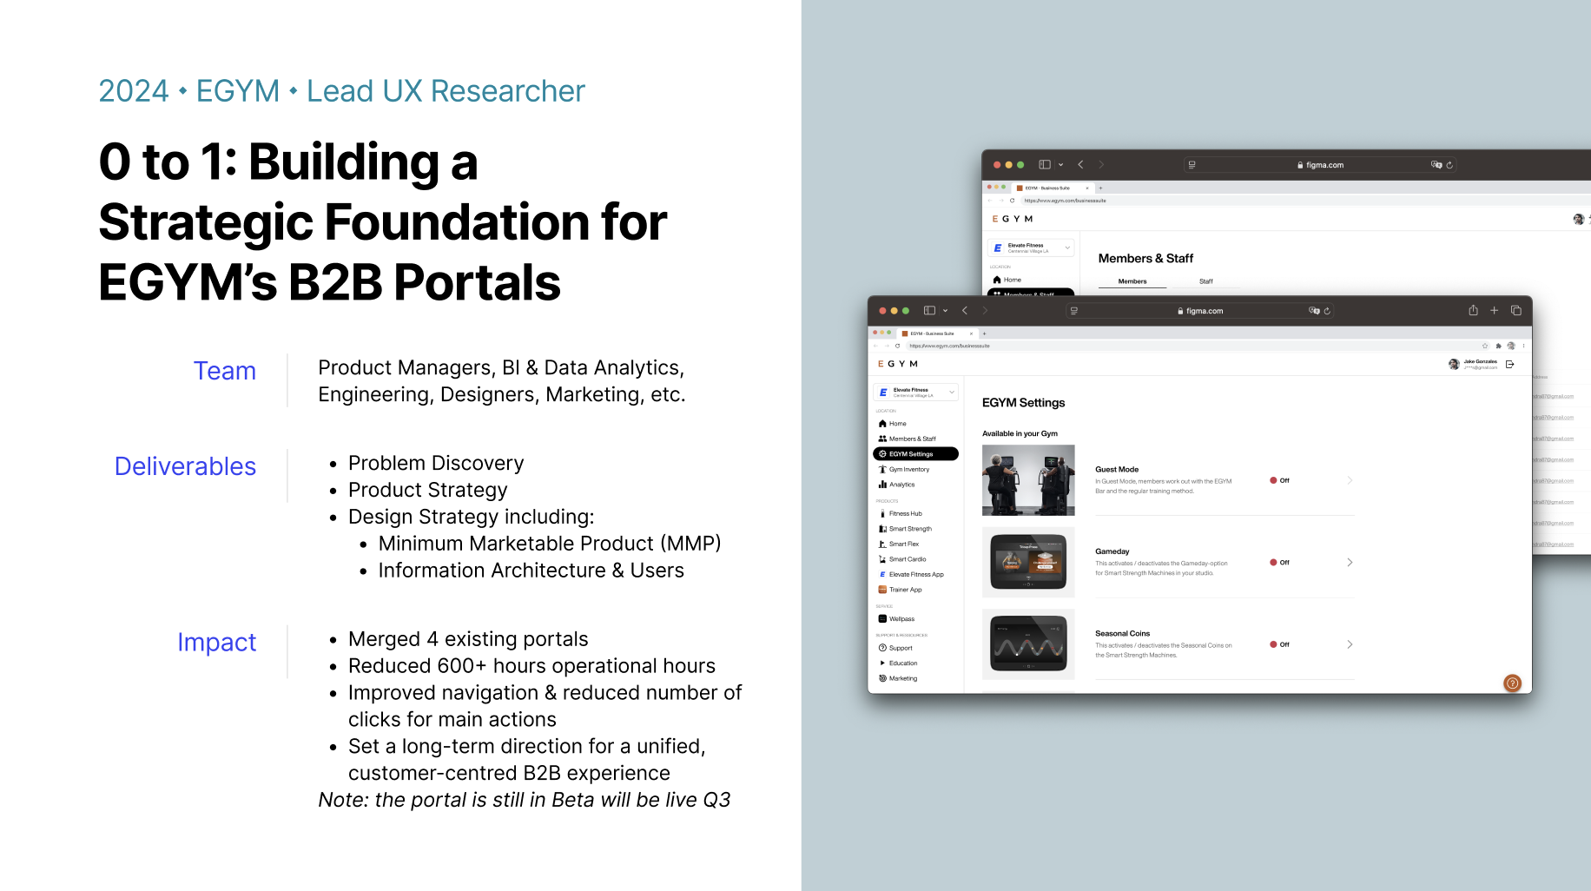Screen dimensions: 1591x891
Task: Click the translate icon in front window address bar
Action: [x=1314, y=311]
